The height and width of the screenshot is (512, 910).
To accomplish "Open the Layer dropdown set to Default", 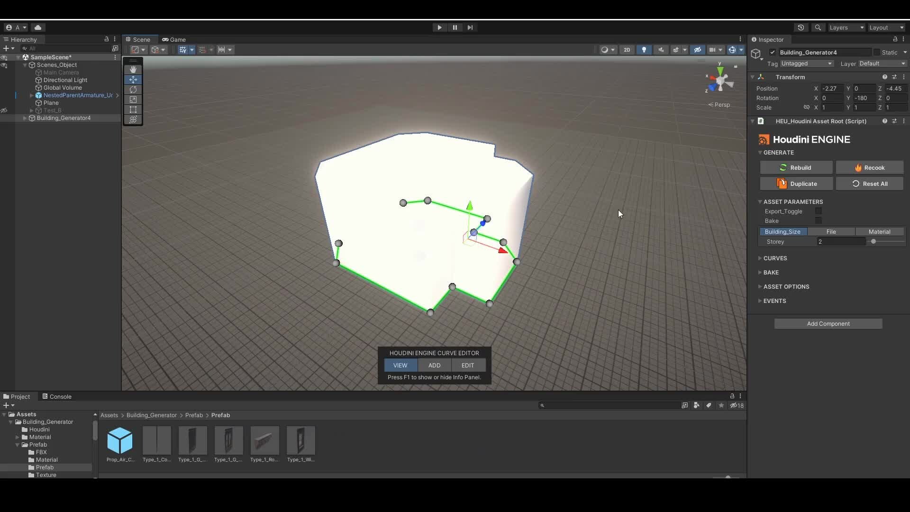I will [883, 64].
